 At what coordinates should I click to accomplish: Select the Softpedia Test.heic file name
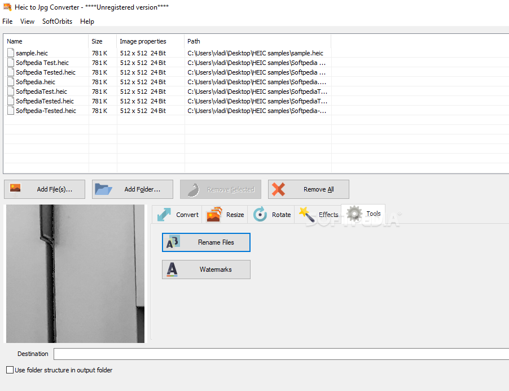tap(42, 63)
